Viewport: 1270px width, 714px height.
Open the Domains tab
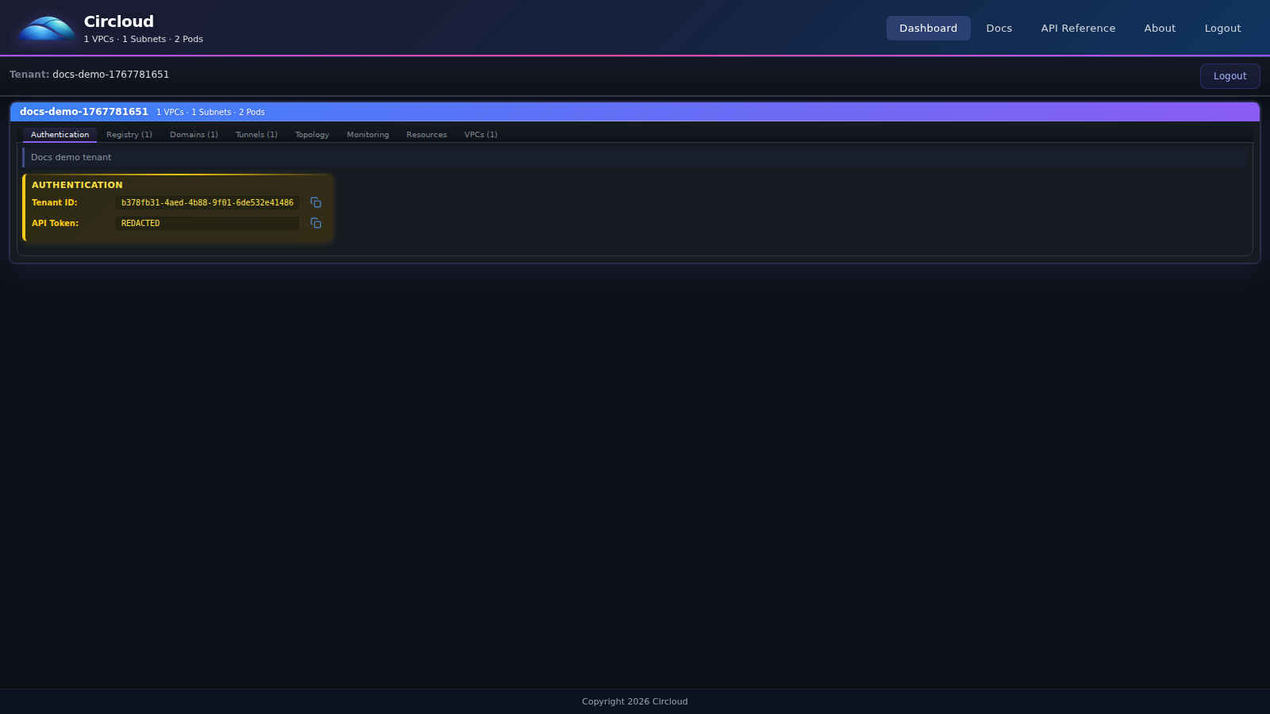[194, 134]
